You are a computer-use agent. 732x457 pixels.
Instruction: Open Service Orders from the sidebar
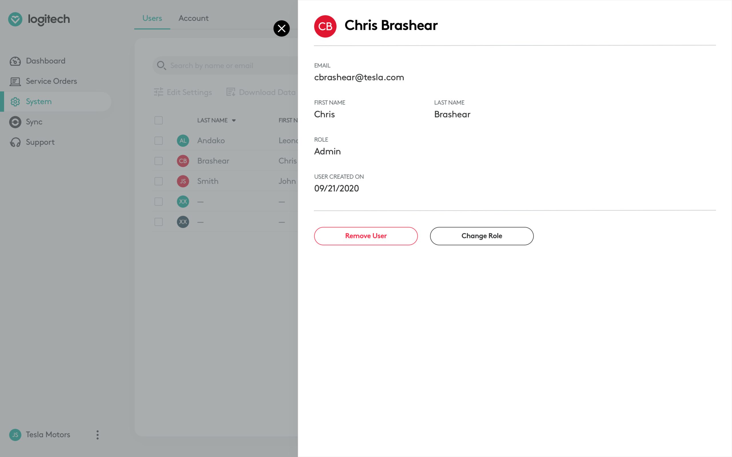tap(51, 81)
